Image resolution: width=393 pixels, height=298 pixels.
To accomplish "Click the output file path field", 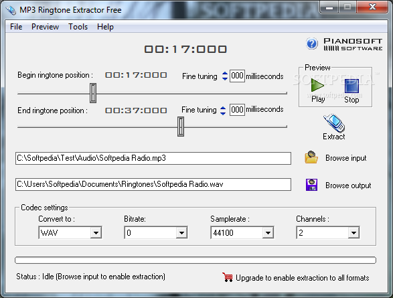I will (x=153, y=184).
